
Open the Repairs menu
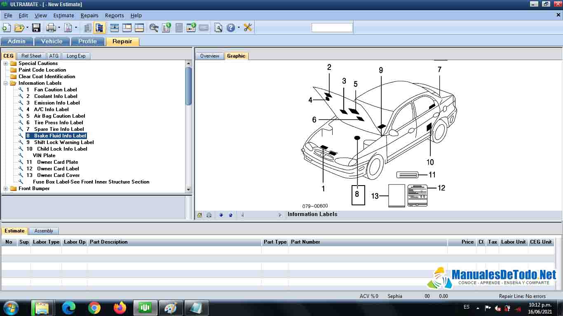point(89,15)
